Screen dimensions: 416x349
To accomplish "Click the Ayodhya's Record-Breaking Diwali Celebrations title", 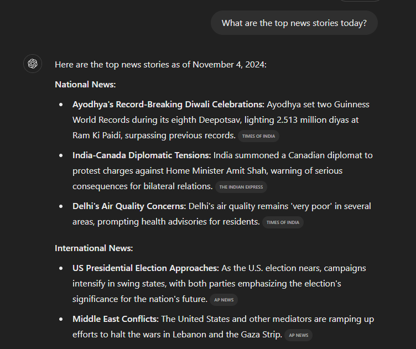I will click(168, 104).
